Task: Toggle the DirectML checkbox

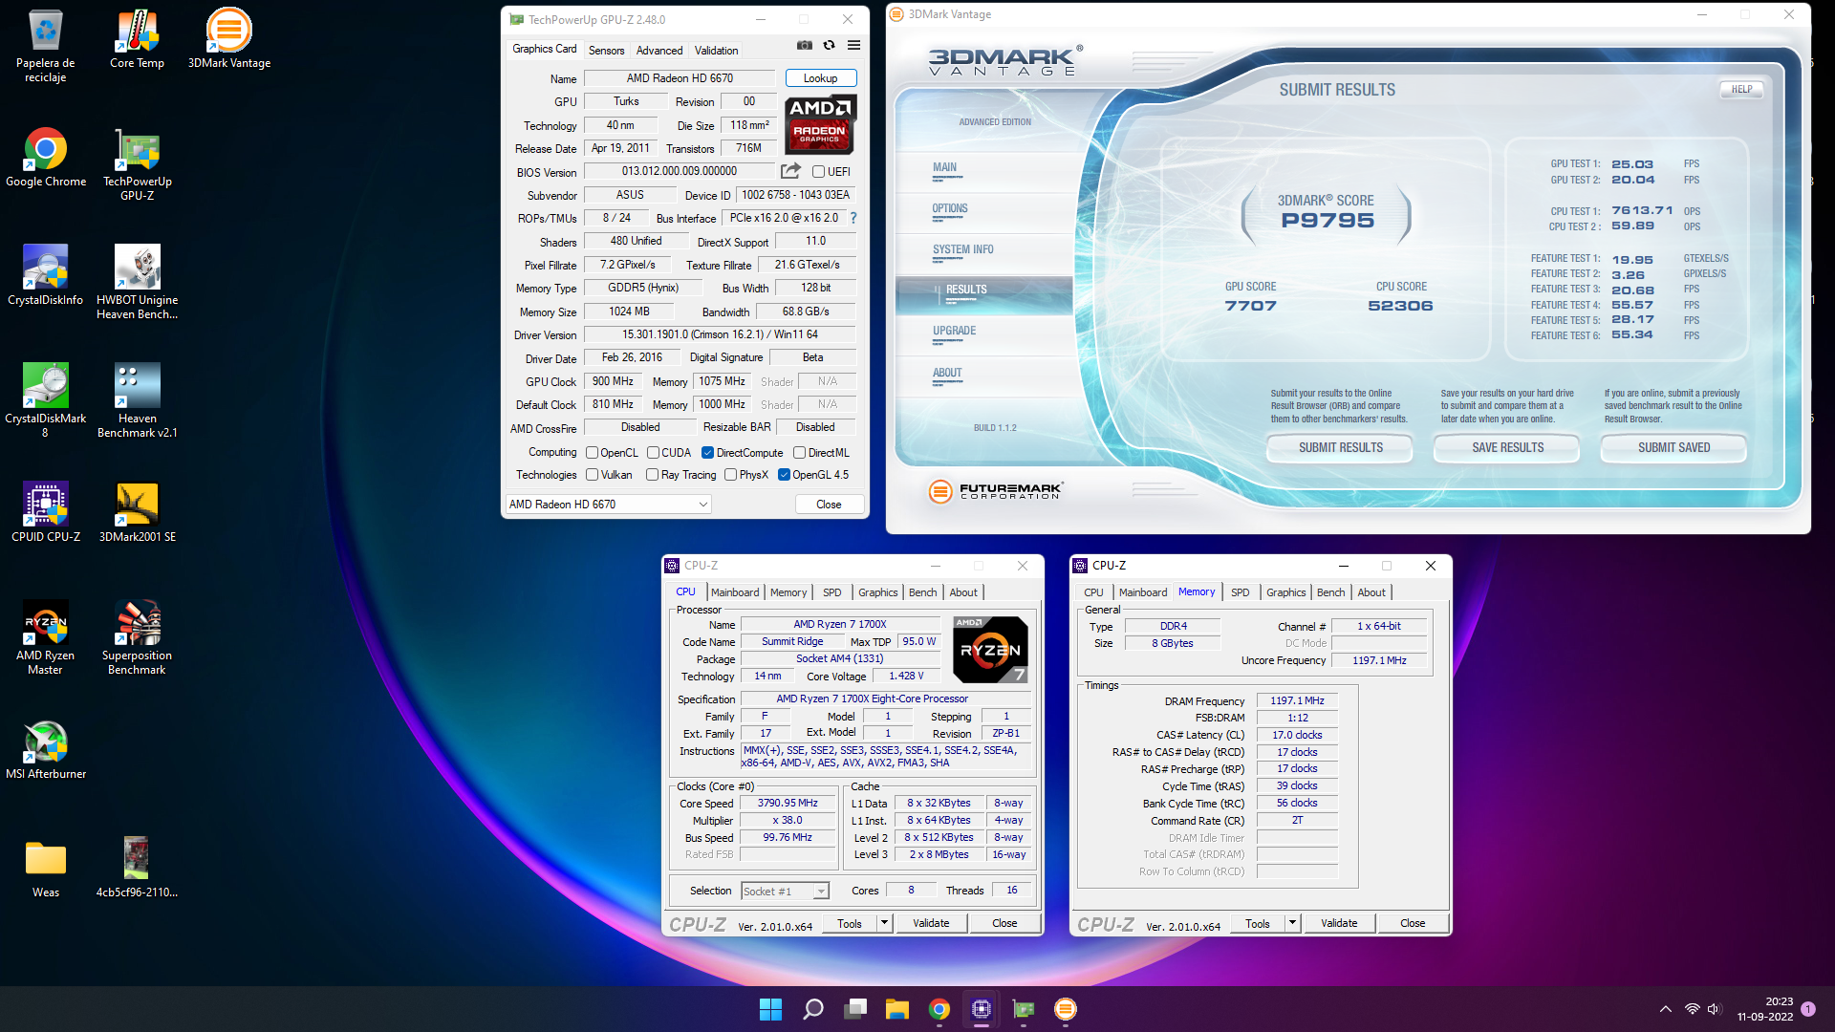Action: [799, 453]
